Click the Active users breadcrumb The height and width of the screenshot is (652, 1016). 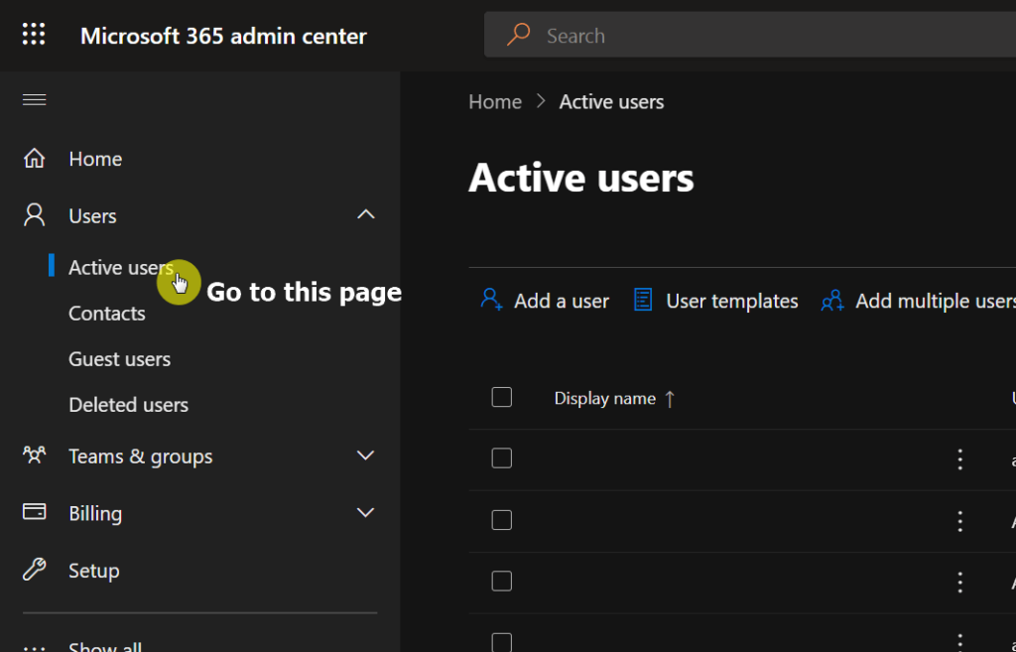point(611,102)
